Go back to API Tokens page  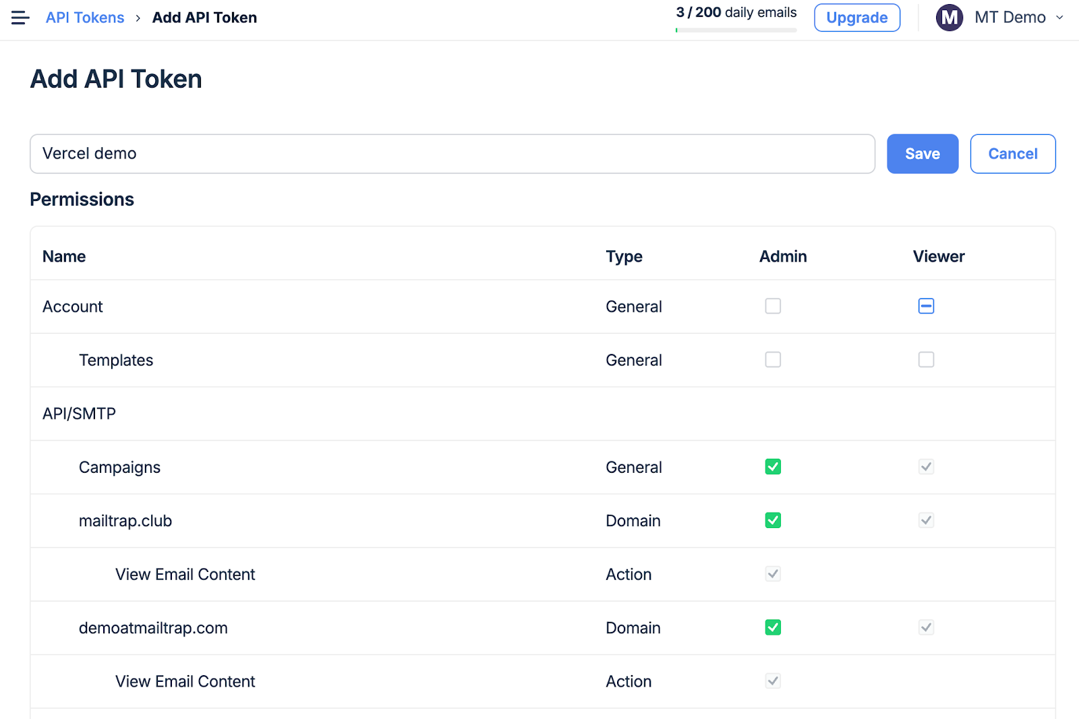point(85,18)
